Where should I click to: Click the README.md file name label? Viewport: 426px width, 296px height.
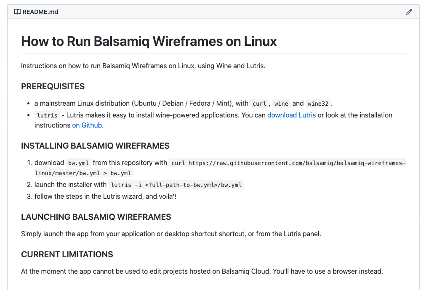tap(40, 12)
